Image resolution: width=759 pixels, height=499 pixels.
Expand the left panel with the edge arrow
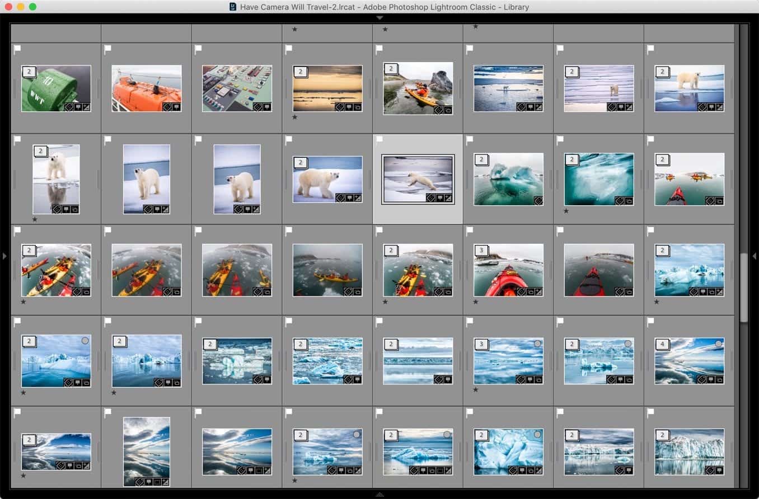pos(4,256)
